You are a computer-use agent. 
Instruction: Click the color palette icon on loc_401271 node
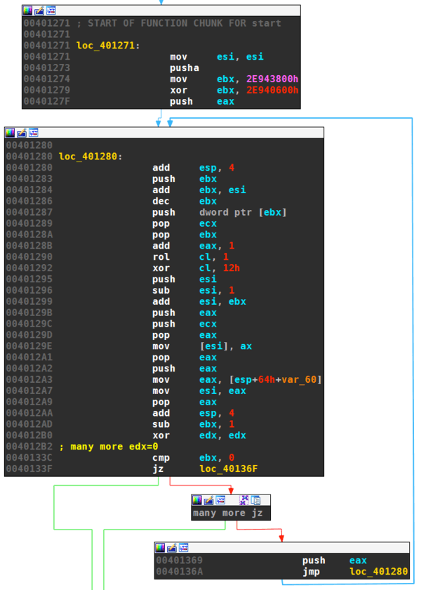(x=28, y=11)
